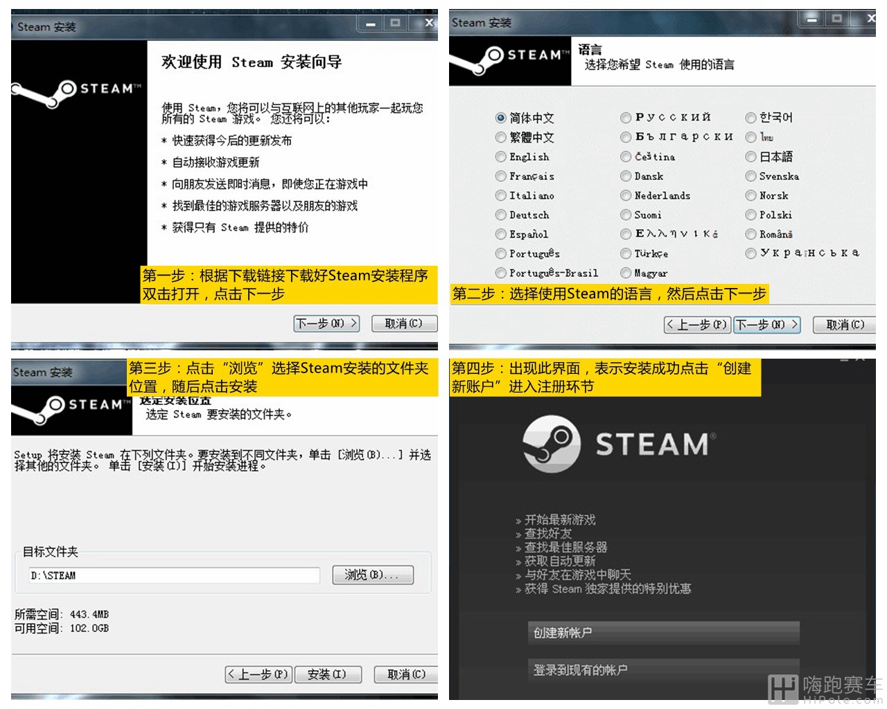The height and width of the screenshot is (709, 887).
Task: Click 下一步 in welcome wizard window
Action: click(326, 323)
